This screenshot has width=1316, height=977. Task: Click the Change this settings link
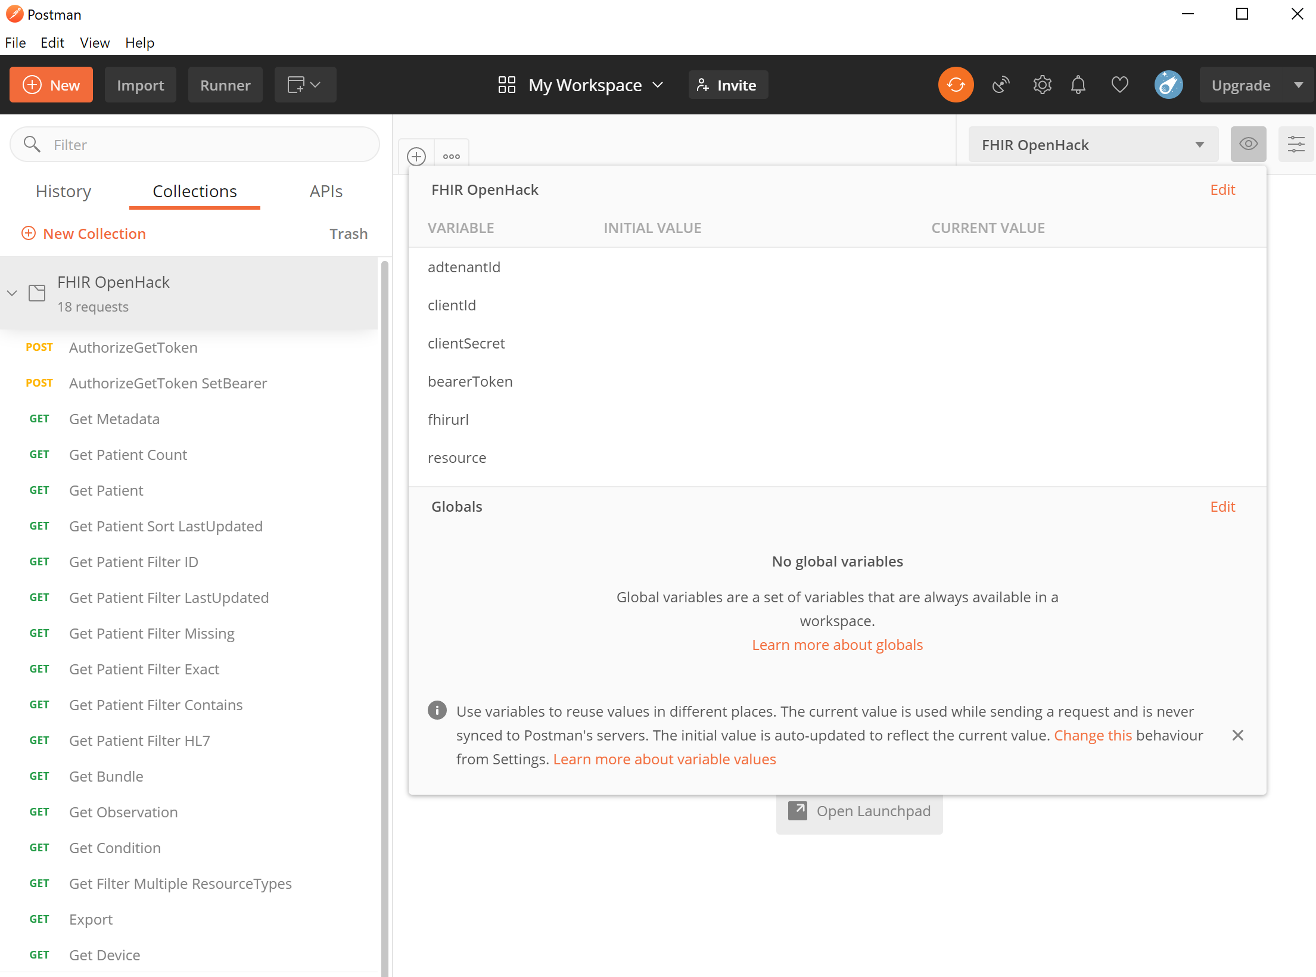1093,735
